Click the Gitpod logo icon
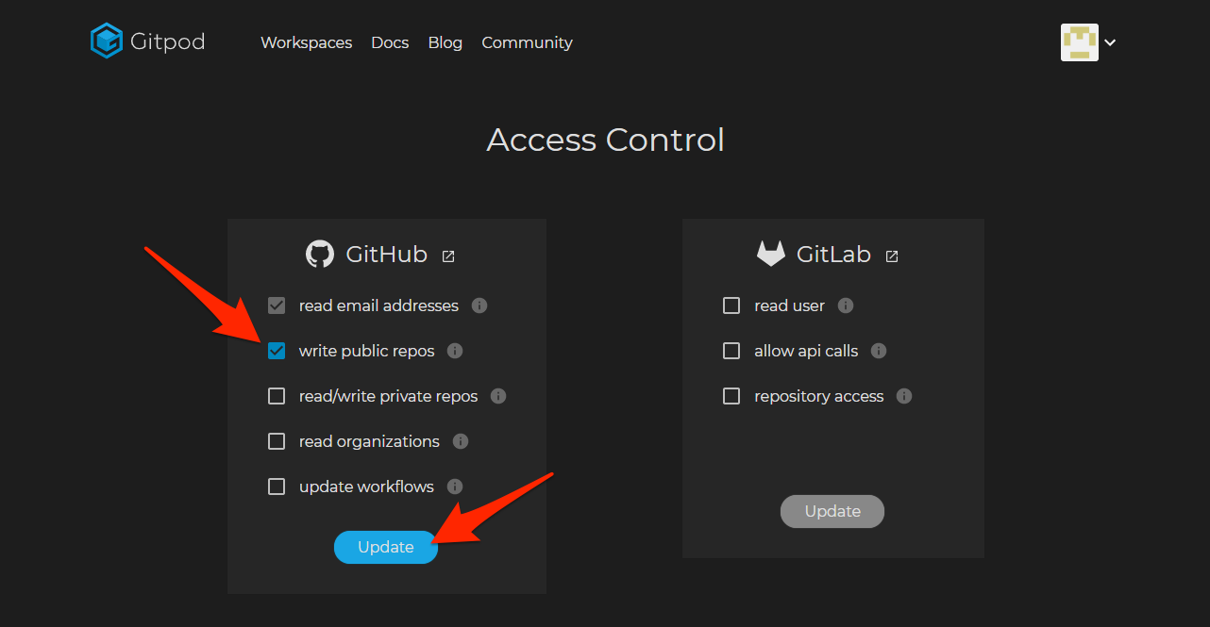1210x627 pixels. coord(107,41)
